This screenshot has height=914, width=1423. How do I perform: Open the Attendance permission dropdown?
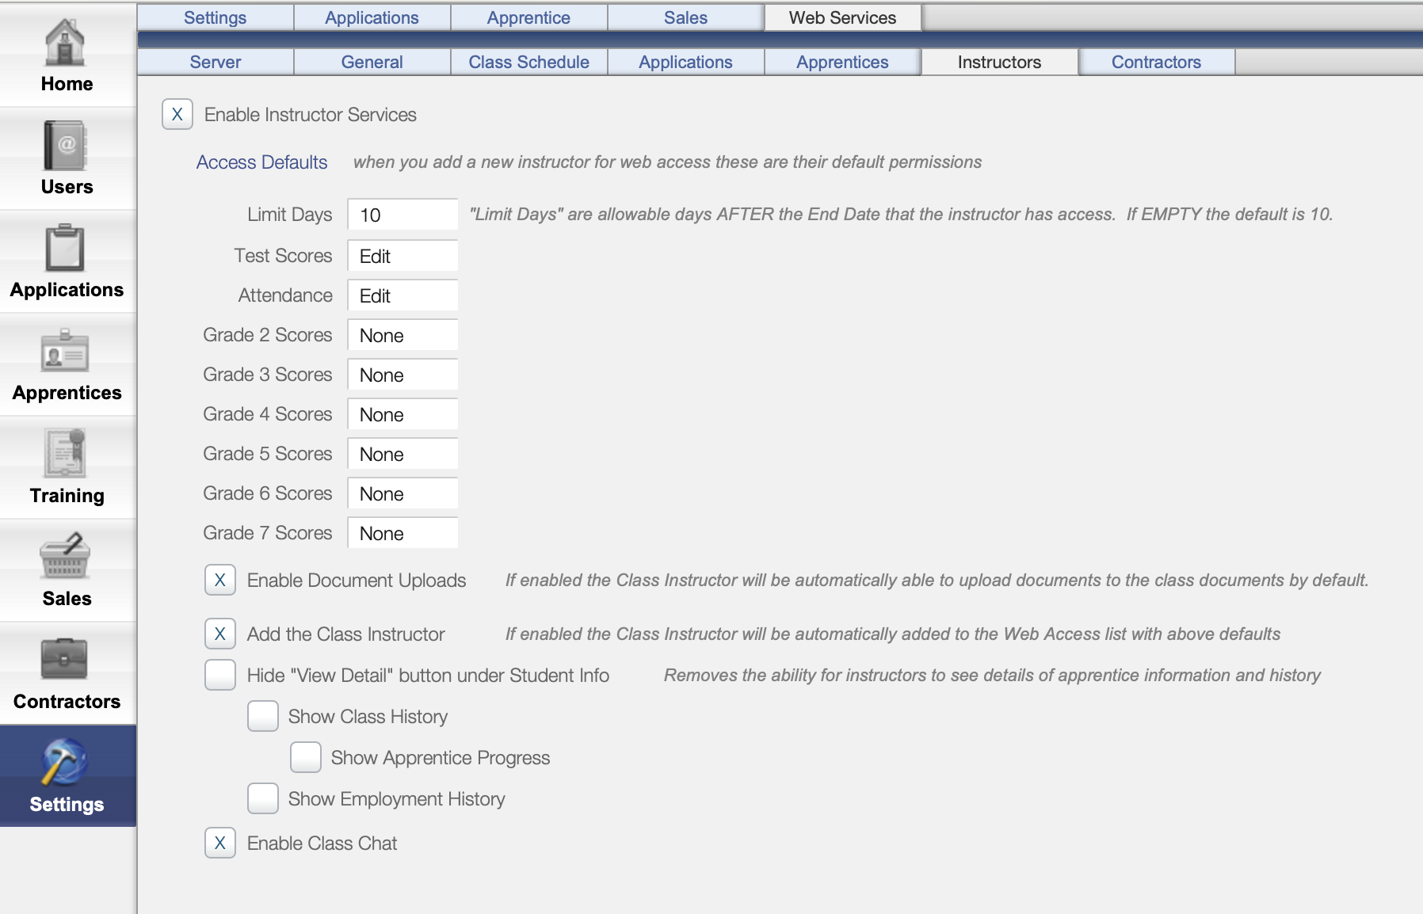coord(402,295)
